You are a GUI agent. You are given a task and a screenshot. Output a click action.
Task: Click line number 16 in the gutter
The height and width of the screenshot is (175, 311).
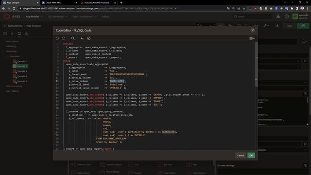tap(57, 95)
